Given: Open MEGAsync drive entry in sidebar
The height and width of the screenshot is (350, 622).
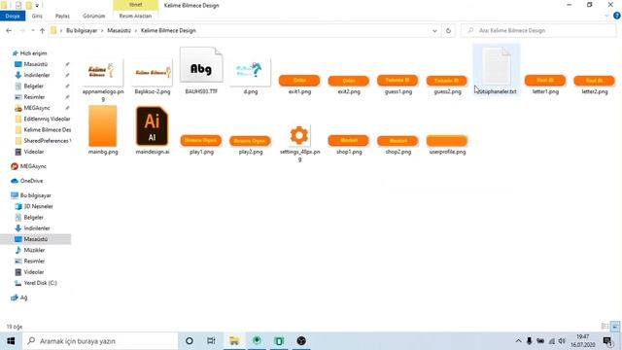Looking at the screenshot, I should tap(33, 166).
